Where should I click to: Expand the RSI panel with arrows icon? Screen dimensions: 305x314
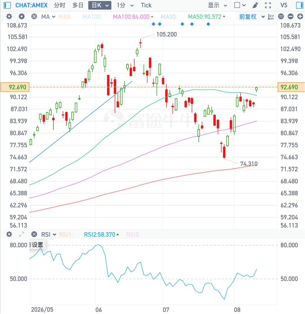pyautogui.click(x=22, y=234)
